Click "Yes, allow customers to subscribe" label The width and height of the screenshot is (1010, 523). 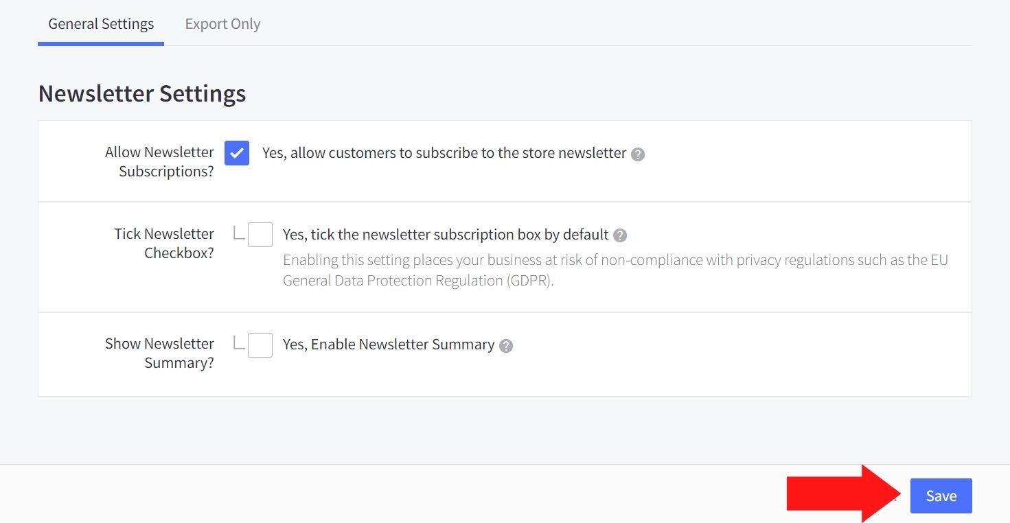point(444,153)
